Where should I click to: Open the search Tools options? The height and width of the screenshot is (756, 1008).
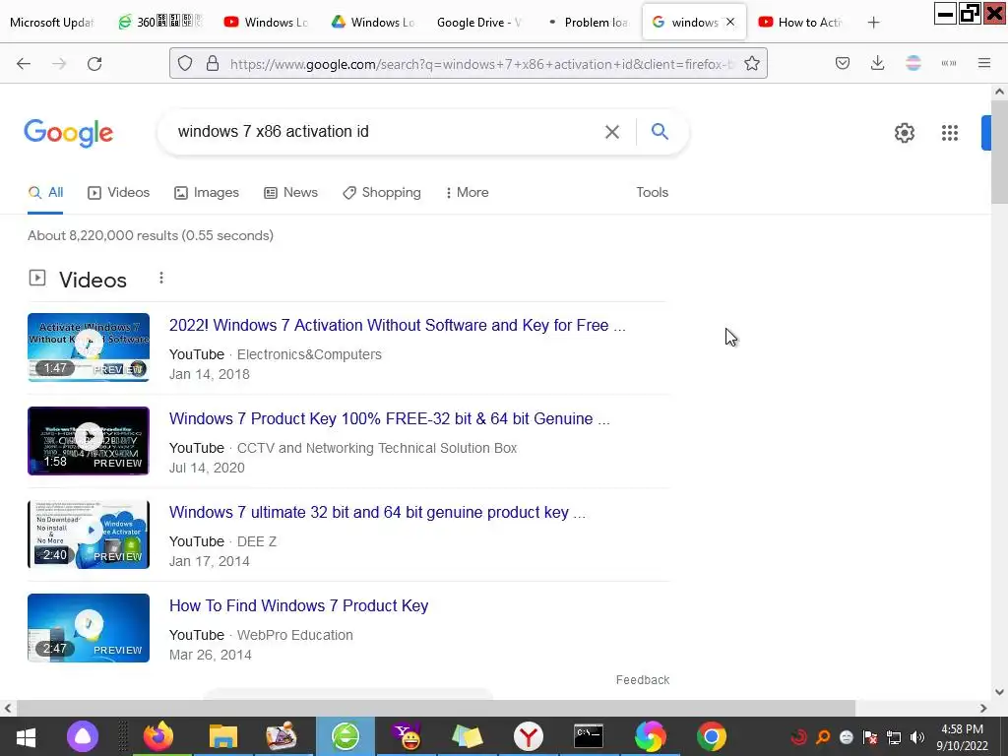pos(652,192)
